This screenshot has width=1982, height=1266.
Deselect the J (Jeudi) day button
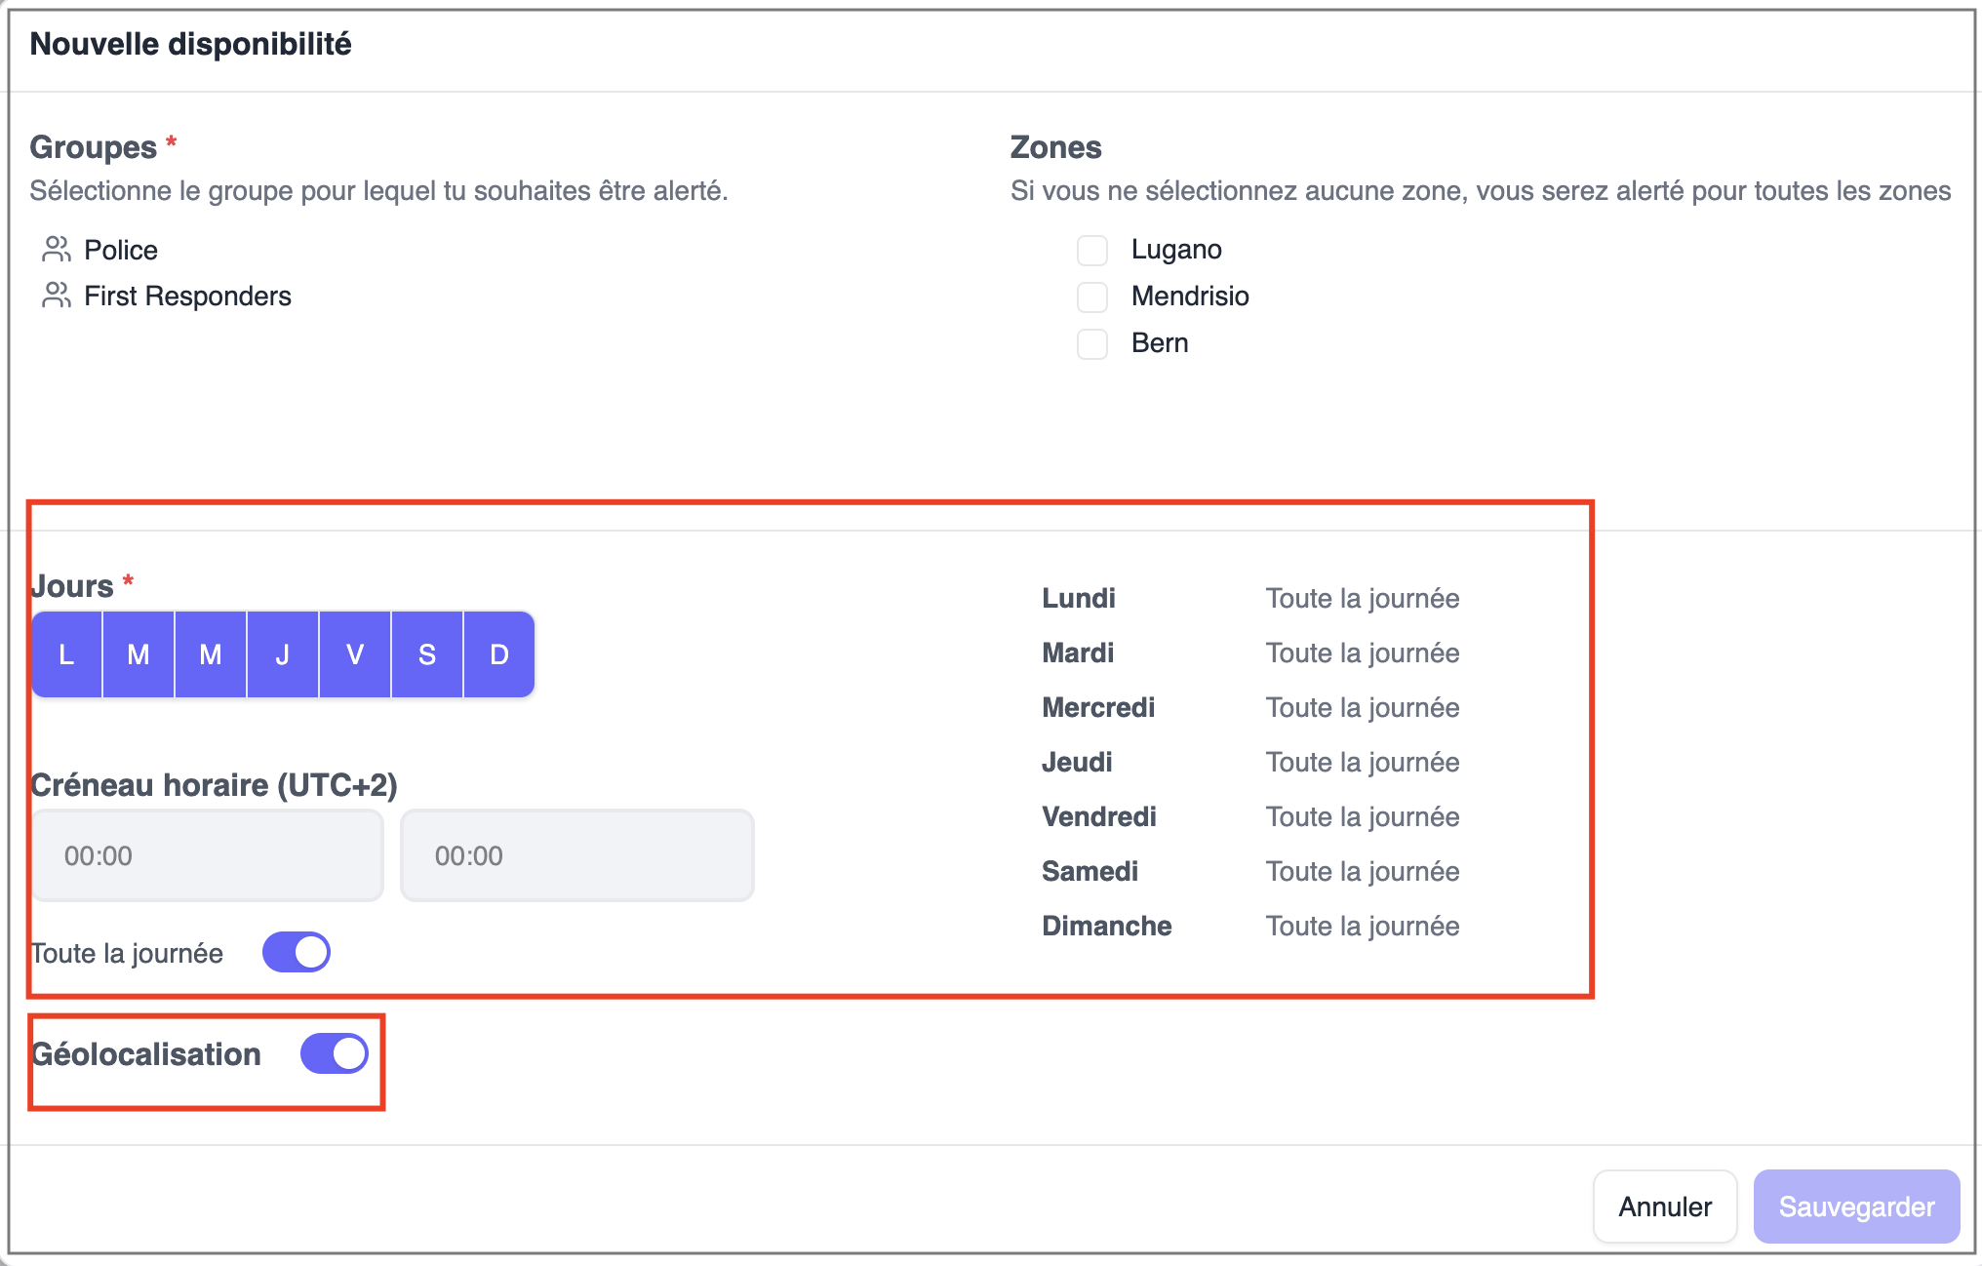pyautogui.click(x=283, y=654)
